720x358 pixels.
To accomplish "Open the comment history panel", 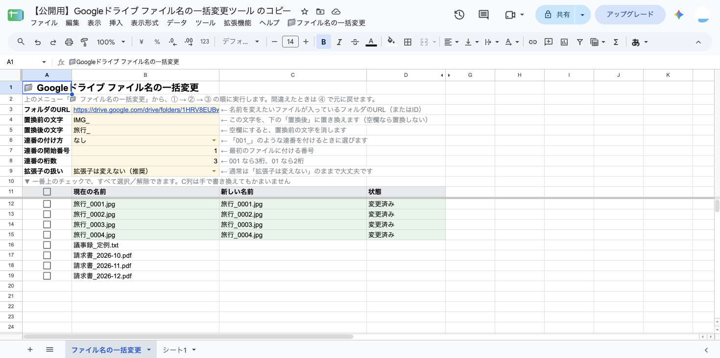I will [x=484, y=15].
